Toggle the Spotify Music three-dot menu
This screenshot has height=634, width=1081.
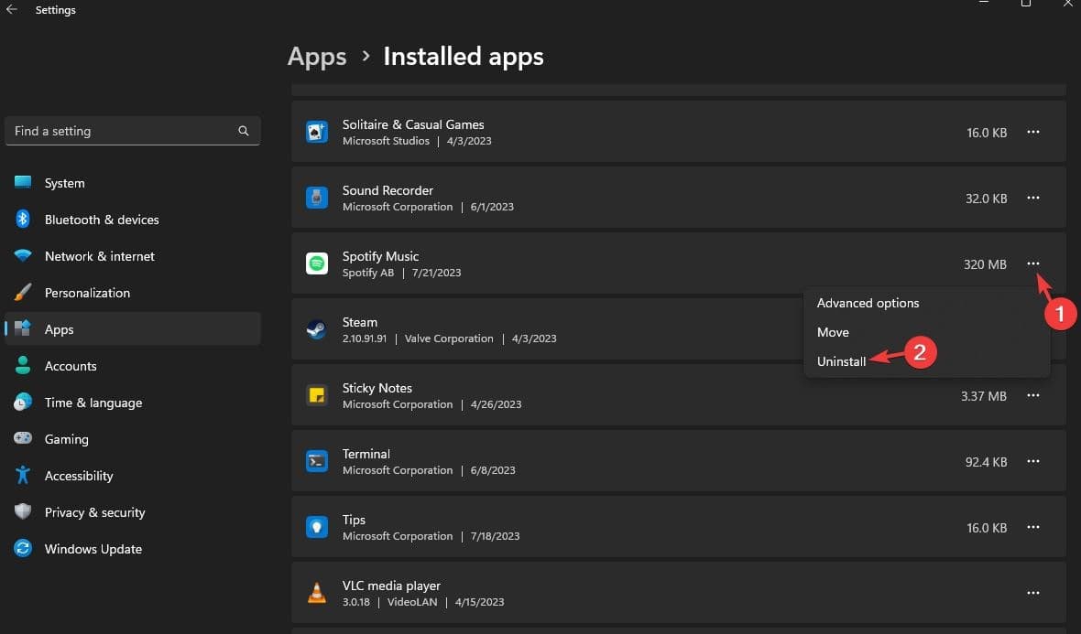pos(1032,263)
